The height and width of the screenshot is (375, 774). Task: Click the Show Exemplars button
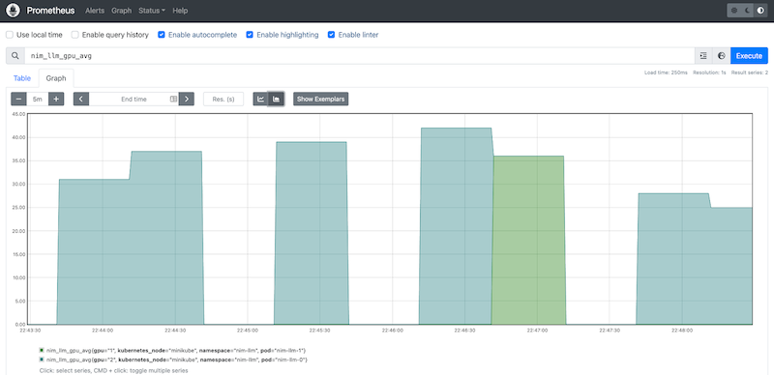[x=321, y=100]
